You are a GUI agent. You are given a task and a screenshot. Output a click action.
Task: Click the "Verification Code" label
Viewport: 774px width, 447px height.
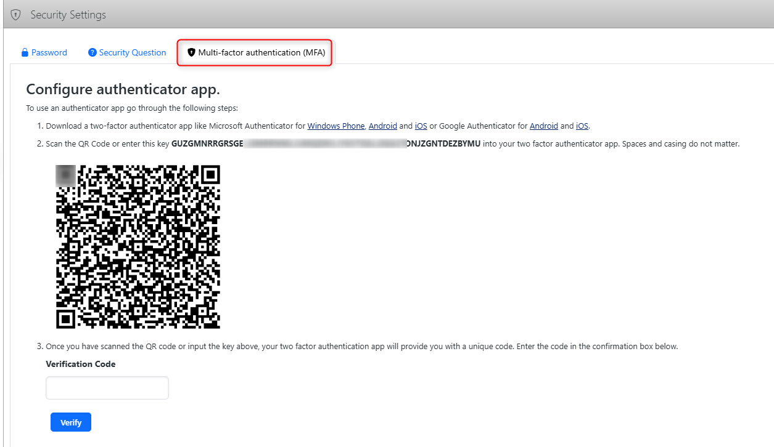[81, 364]
